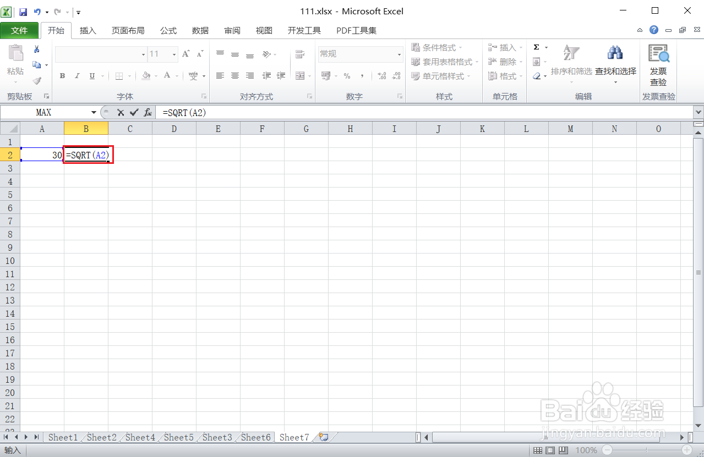Toggle Wrap Text button
This screenshot has height=457, width=704.
tap(300, 54)
